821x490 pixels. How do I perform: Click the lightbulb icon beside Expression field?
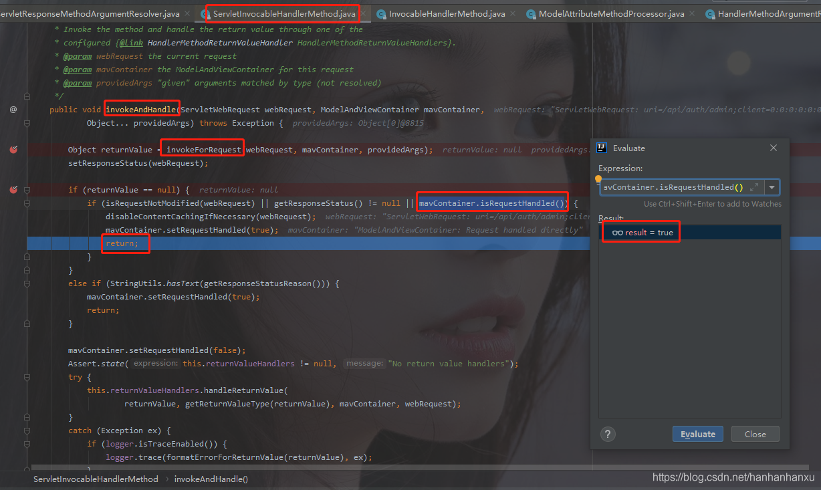pyautogui.click(x=598, y=180)
